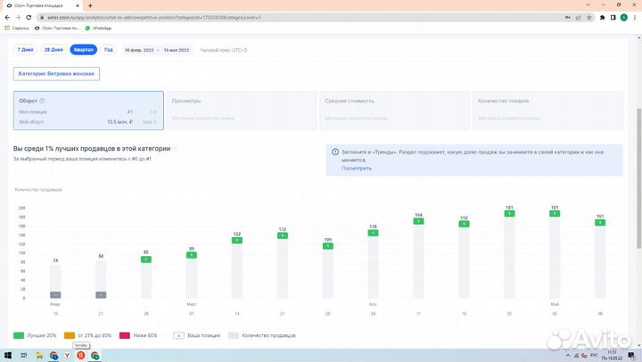Click the Windows Start button
642x362 pixels.
point(6,355)
